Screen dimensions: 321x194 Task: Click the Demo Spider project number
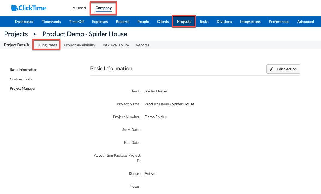tap(155, 117)
